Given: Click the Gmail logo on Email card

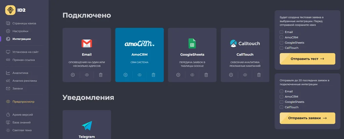Looking at the screenshot, I should (x=87, y=43).
